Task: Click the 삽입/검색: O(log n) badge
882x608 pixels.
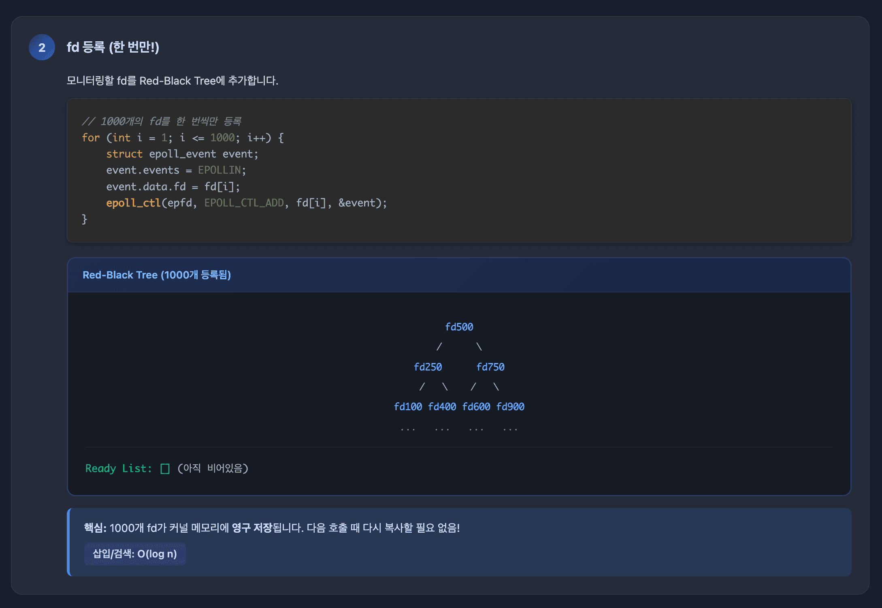Action: [135, 554]
